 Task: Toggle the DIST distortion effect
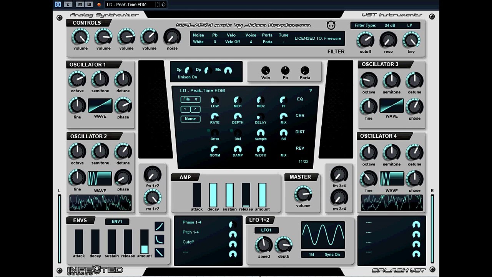point(300,132)
